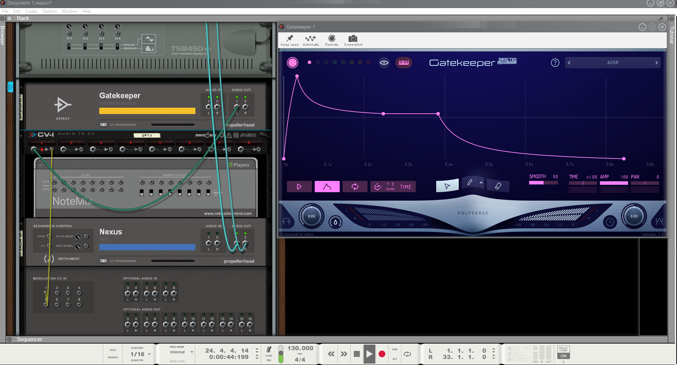Select the eraser tool

point(498,186)
